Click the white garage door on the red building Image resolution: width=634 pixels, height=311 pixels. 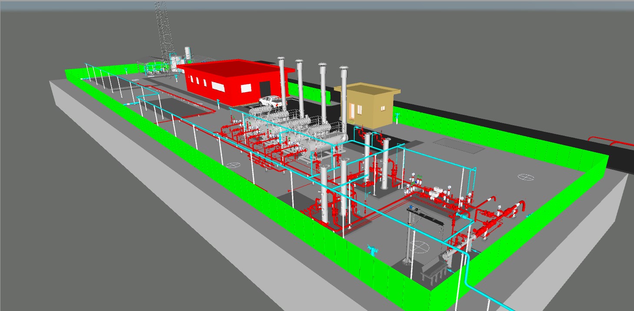[x=246, y=87]
